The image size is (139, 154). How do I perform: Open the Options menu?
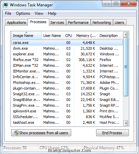23,13
